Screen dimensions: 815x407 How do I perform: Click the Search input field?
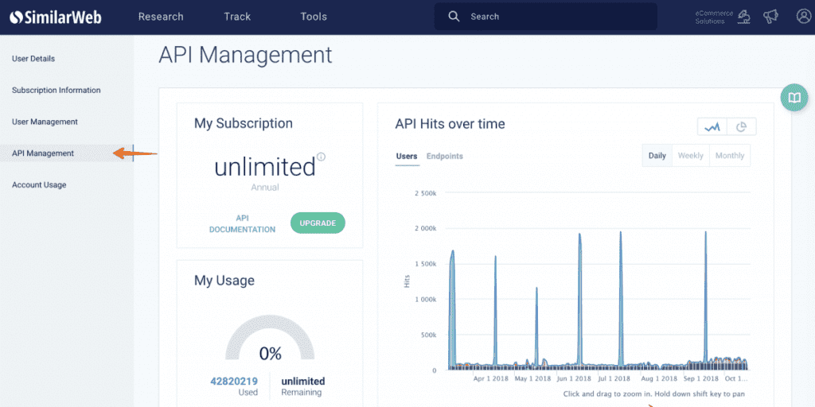(x=557, y=17)
